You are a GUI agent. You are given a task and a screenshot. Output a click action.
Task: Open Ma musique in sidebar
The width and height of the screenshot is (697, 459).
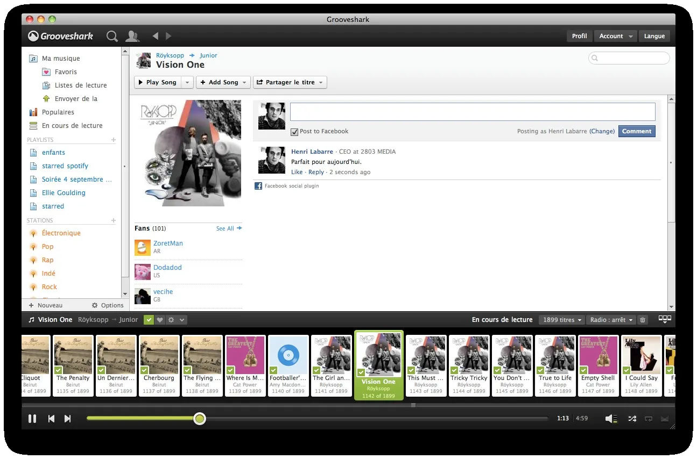pyautogui.click(x=61, y=59)
